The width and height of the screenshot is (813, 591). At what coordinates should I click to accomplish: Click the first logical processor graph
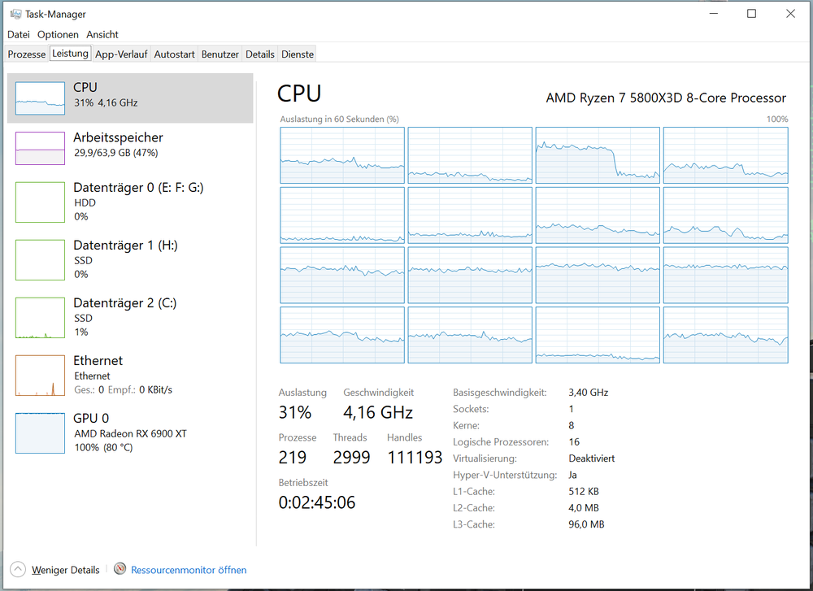coord(342,155)
